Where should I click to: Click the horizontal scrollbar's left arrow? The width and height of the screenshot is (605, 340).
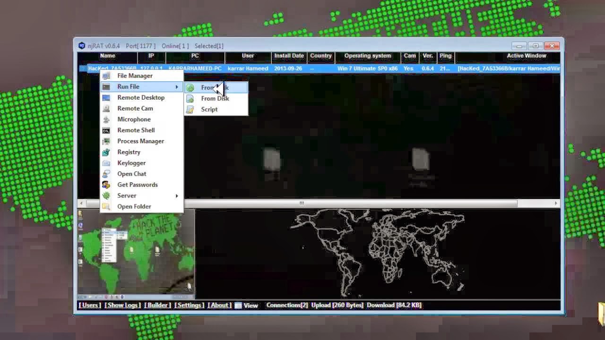(x=81, y=203)
